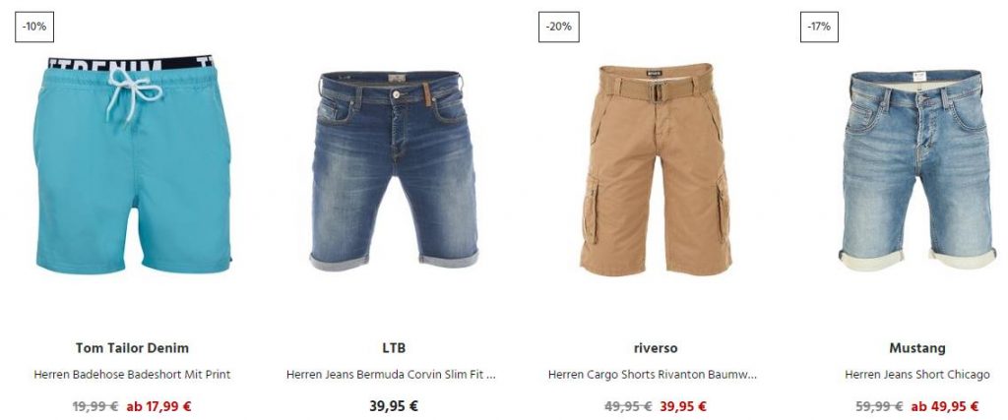Click the crossed-out 59,99 € original price
This screenshot has width=1008, height=420.
pyautogui.click(x=879, y=406)
